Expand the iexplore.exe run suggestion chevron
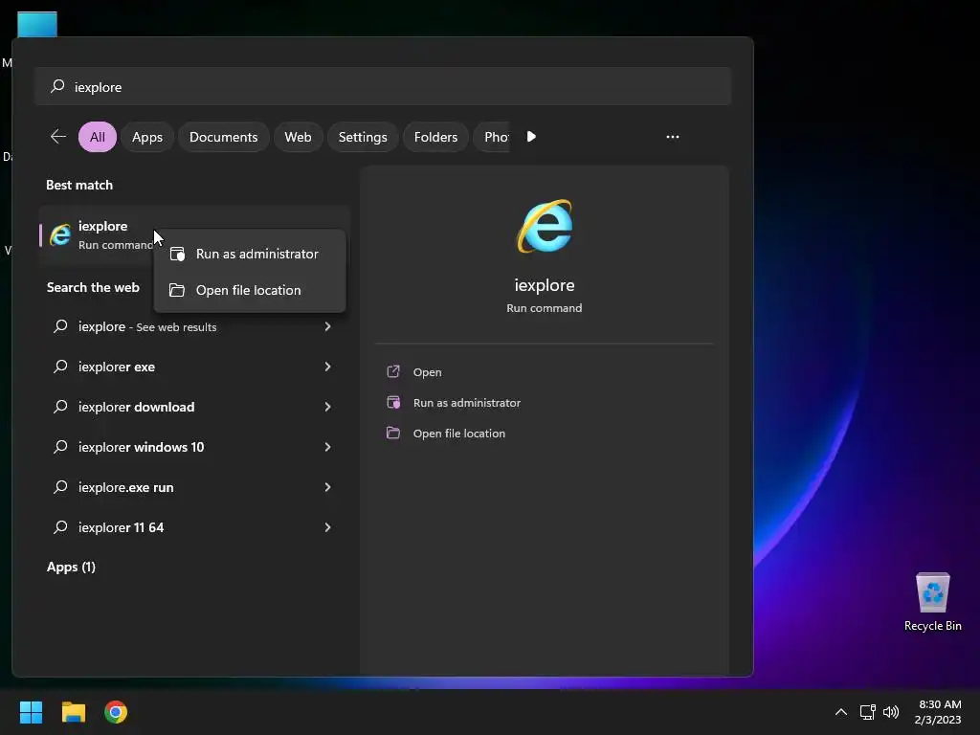The width and height of the screenshot is (980, 735). click(327, 486)
